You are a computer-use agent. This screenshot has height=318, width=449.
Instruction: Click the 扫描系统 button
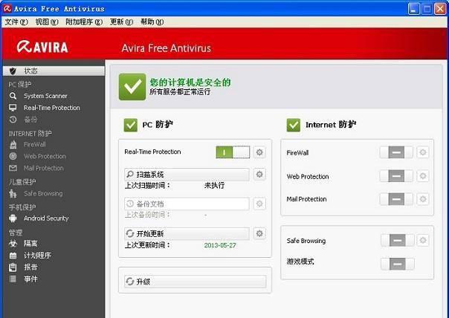[187, 175]
